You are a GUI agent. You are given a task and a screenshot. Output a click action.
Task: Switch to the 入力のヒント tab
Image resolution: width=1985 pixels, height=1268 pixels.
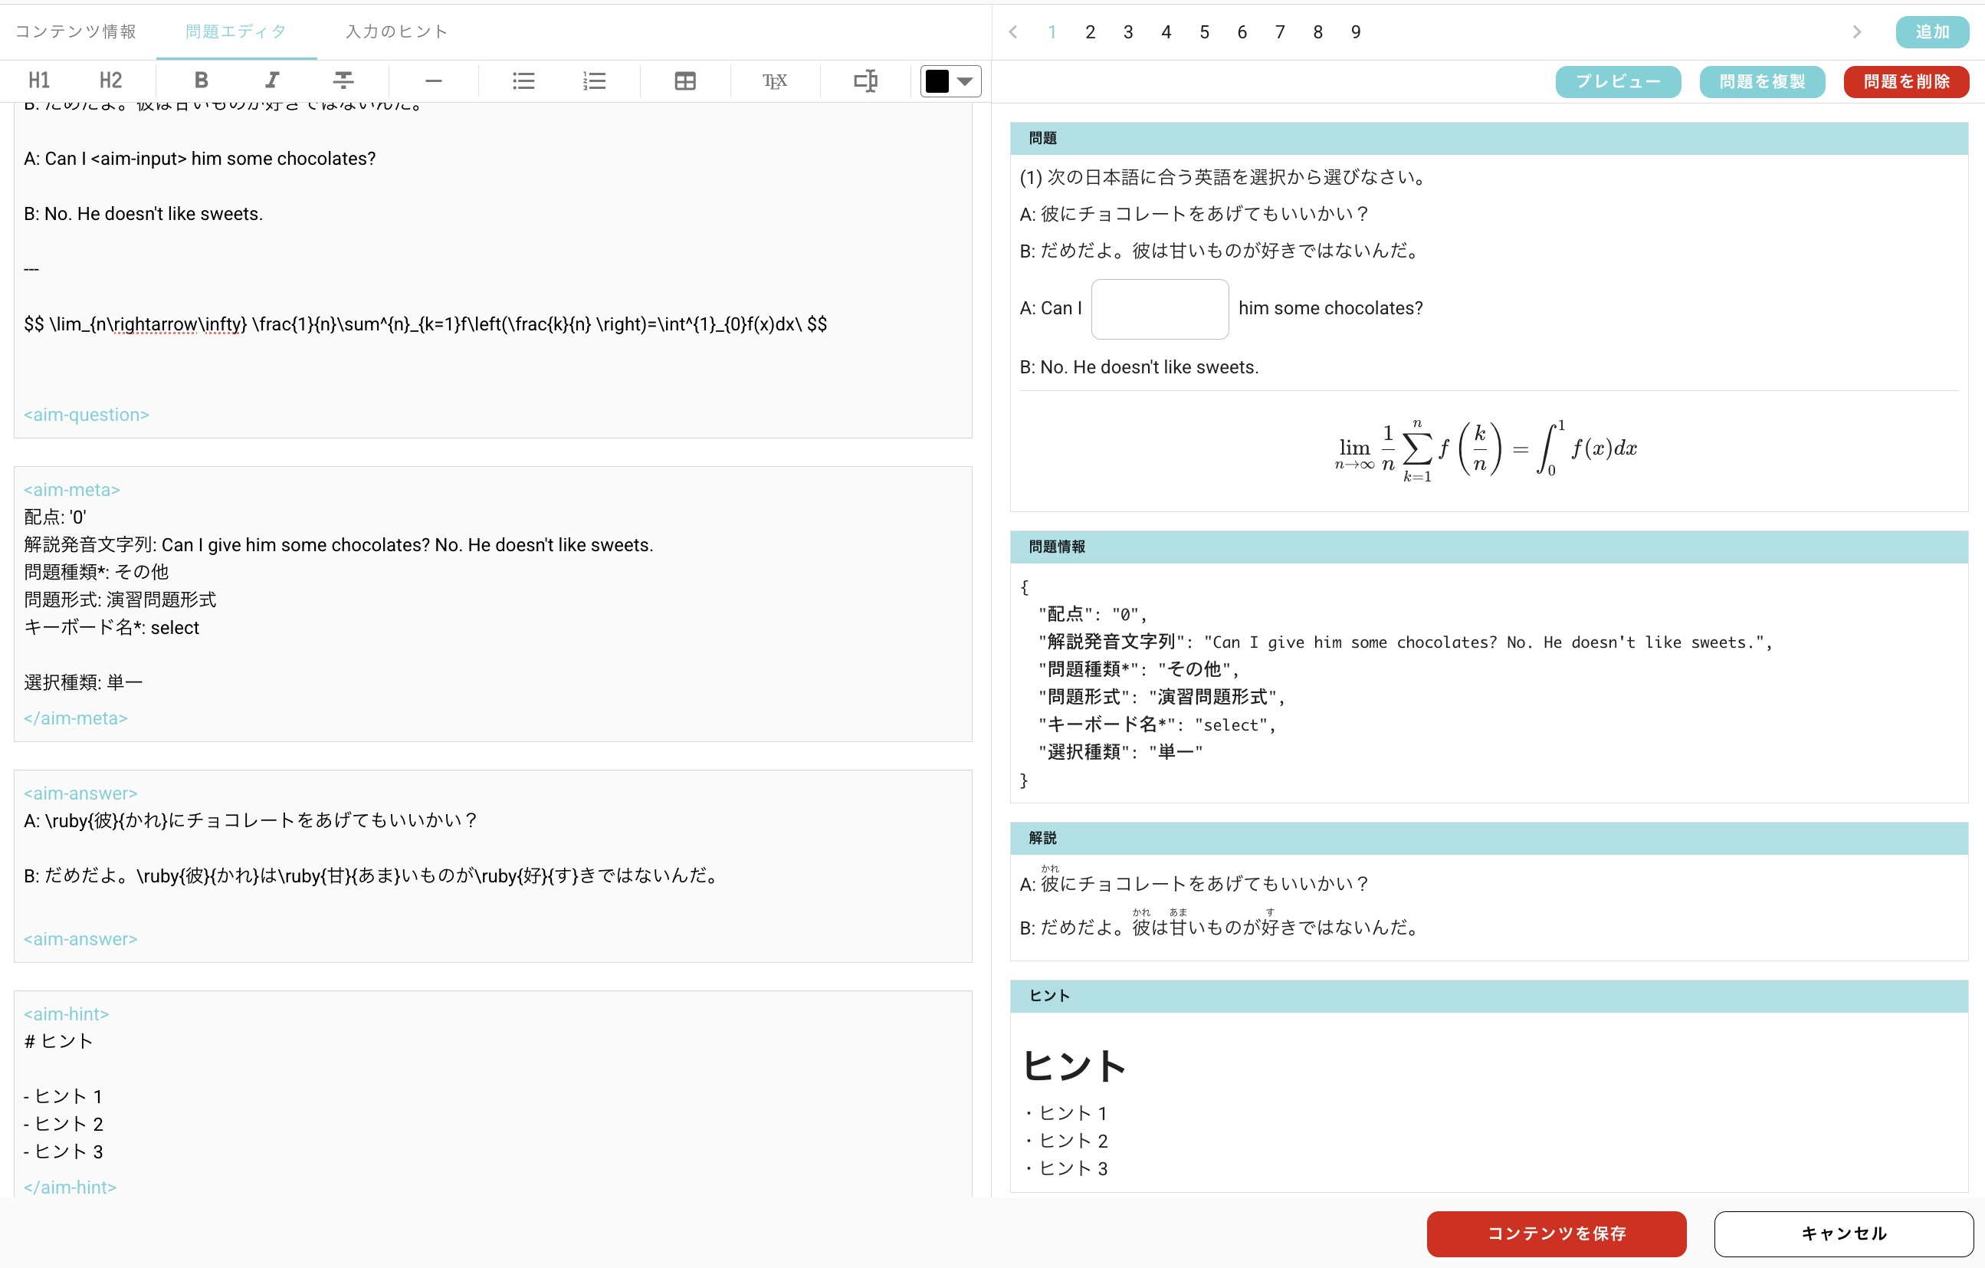tap(395, 31)
